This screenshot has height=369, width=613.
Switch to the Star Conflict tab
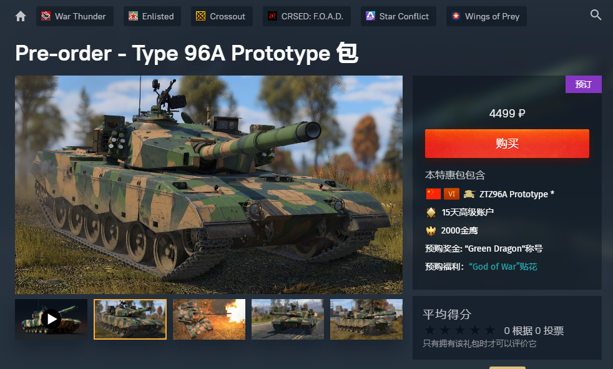pos(398,16)
